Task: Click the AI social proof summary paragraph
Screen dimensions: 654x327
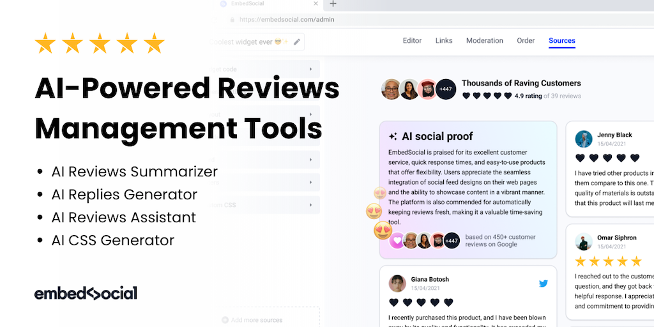Action: [467, 187]
